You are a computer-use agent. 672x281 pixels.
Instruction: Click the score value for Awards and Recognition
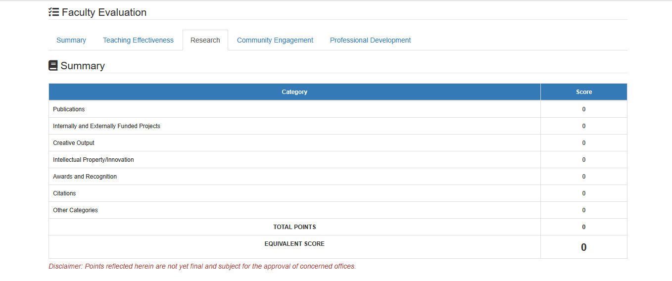click(x=584, y=177)
